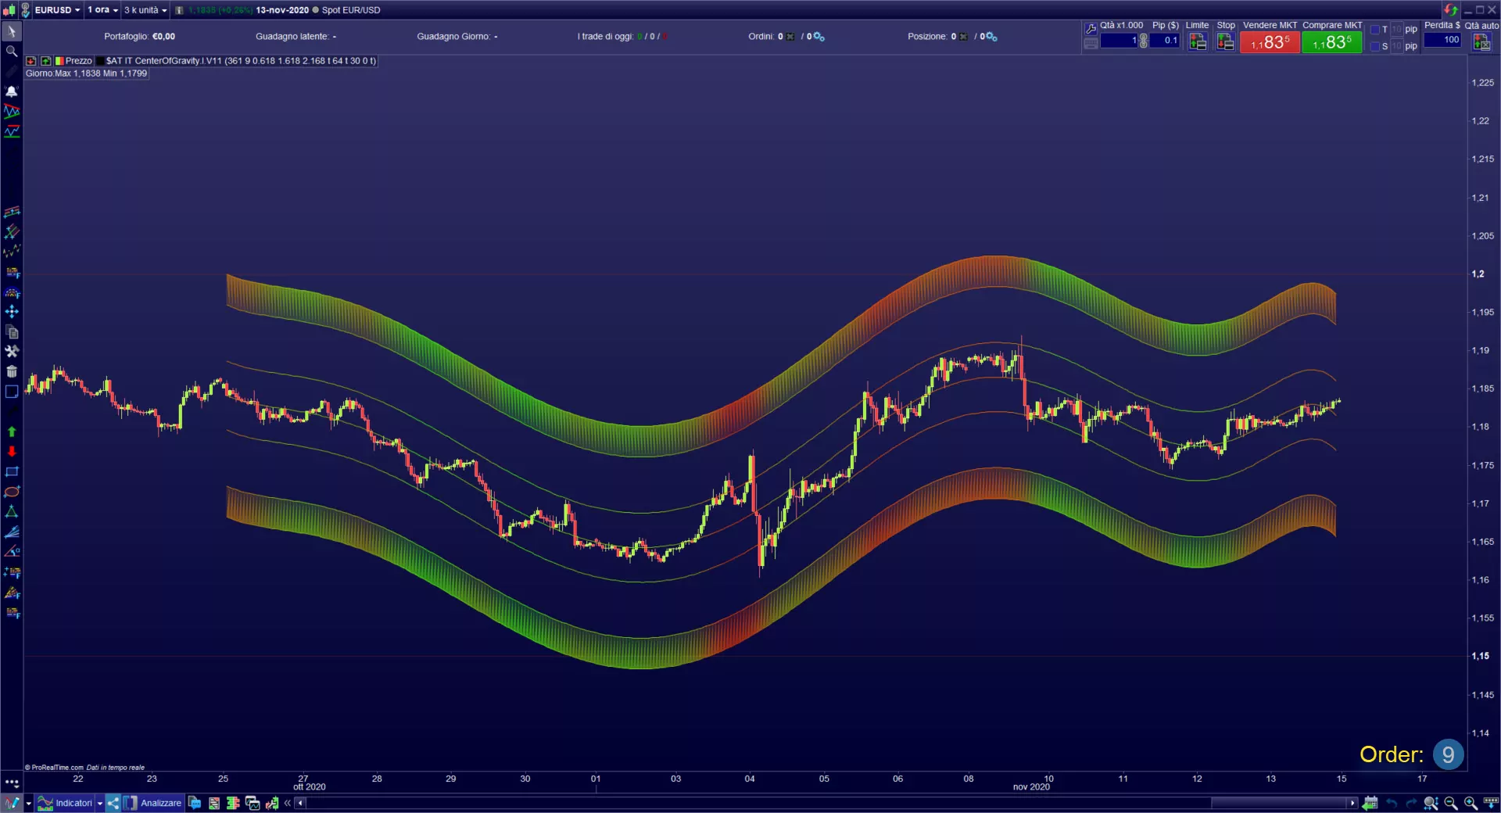Viewport: 1501px width, 813px height.
Task: Open the Analizzare menu
Action: coord(152,803)
